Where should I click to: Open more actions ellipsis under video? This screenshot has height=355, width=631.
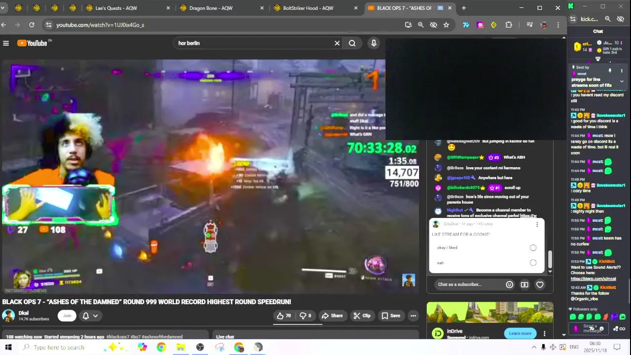pos(413,316)
